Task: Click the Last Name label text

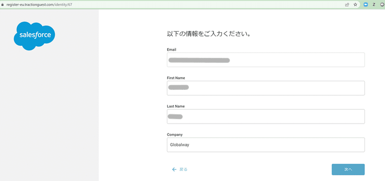Action: tap(176, 106)
